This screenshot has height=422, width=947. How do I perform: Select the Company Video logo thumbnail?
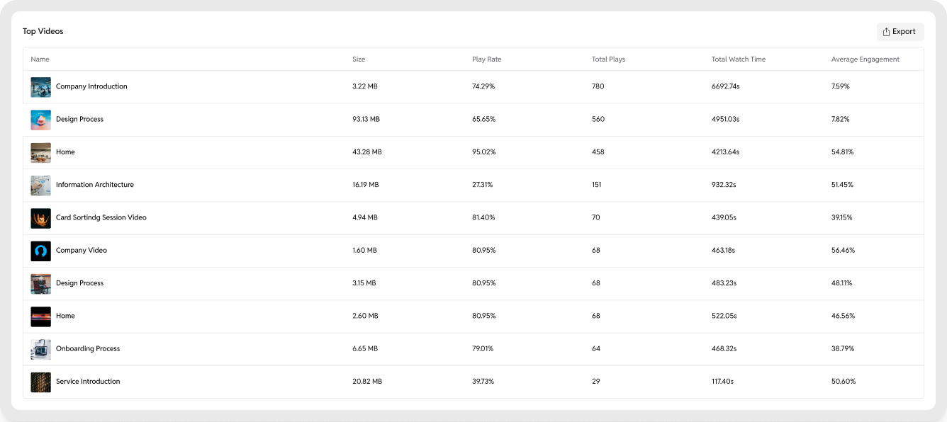pos(40,251)
